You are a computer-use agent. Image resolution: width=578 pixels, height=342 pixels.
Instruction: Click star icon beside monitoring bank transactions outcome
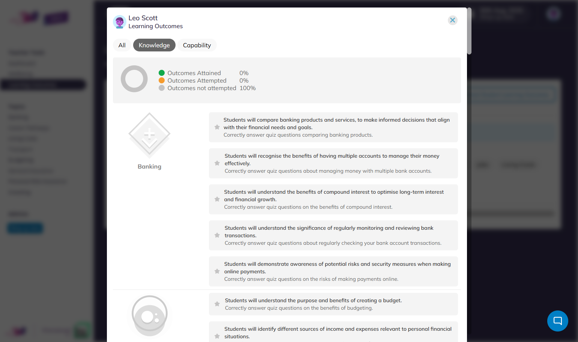[x=217, y=235]
